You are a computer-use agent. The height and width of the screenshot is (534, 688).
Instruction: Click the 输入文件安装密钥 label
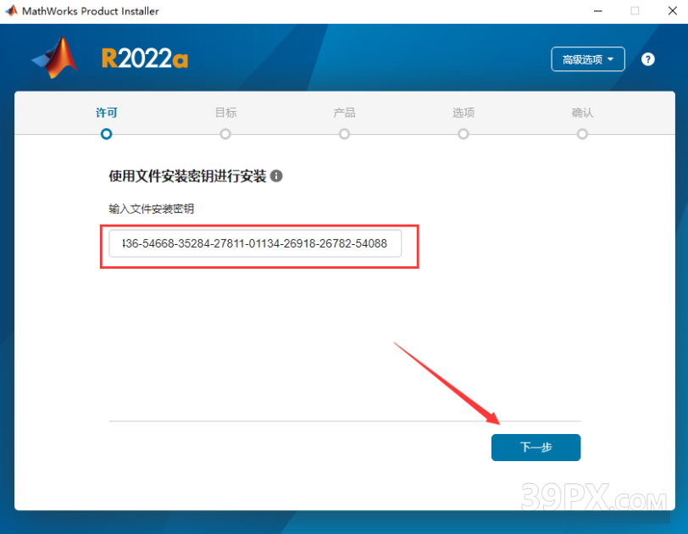coord(152,209)
